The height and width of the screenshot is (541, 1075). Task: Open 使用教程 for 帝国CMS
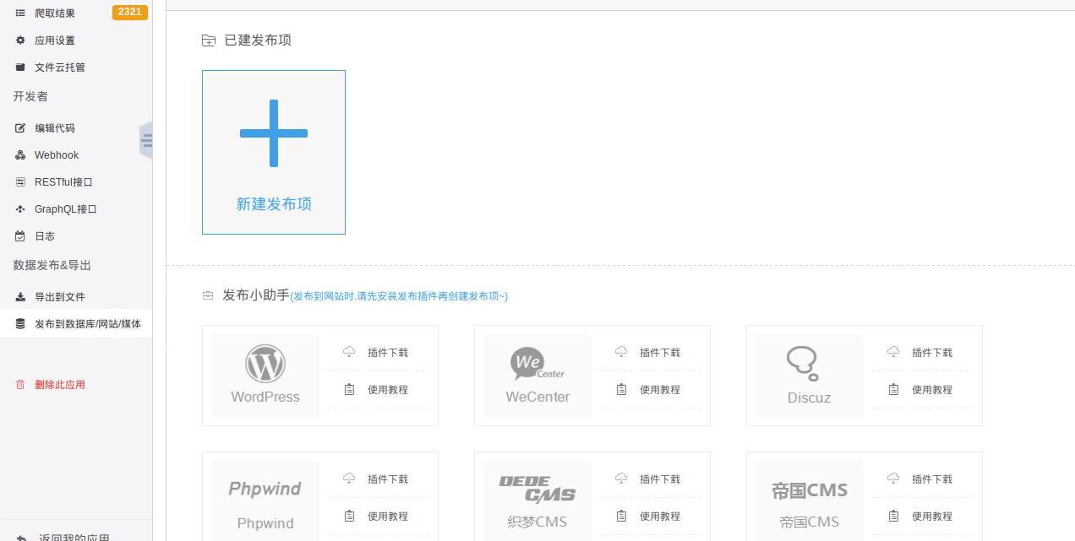[931, 517]
